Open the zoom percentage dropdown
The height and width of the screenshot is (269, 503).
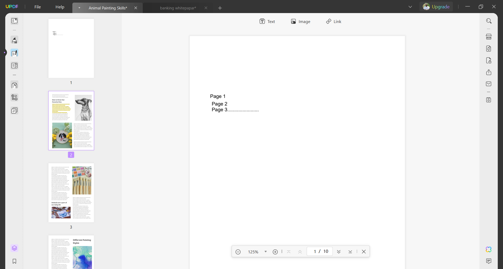click(266, 252)
